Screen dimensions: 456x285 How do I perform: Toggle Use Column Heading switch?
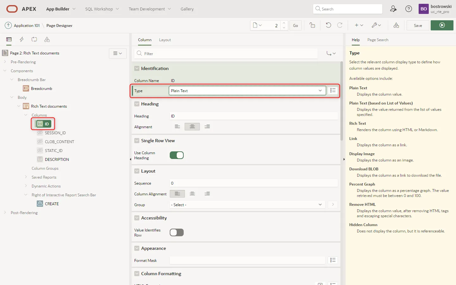click(x=177, y=155)
